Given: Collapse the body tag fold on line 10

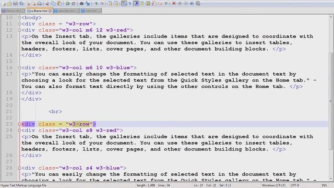Looking at the screenshot, I should (x=19, y=17).
